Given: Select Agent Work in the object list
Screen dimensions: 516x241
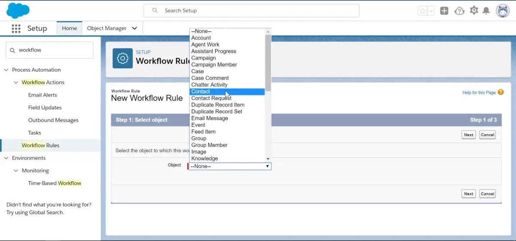Looking at the screenshot, I should [227, 45].
